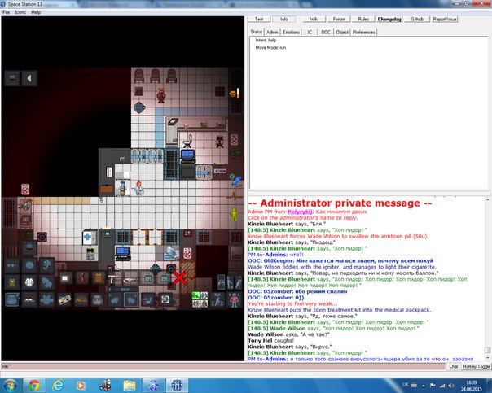Switch to the Emotions tab
This screenshot has height=393, width=492.
291,32
